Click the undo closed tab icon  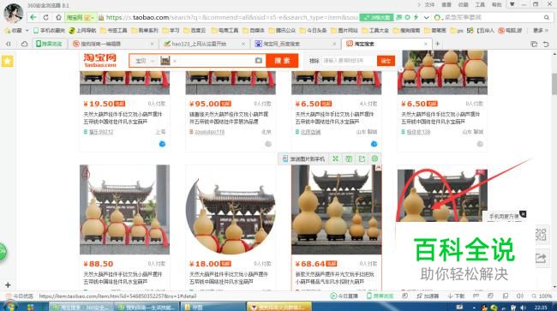[546, 44]
